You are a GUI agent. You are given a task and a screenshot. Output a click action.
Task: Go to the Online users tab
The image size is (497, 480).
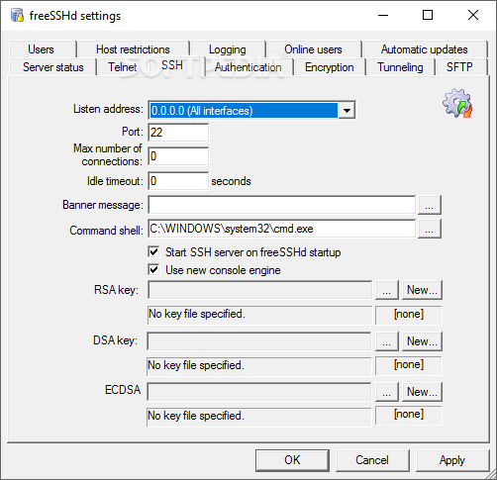click(x=313, y=49)
